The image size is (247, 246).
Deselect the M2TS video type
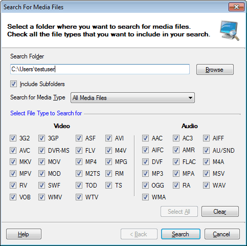79,174
